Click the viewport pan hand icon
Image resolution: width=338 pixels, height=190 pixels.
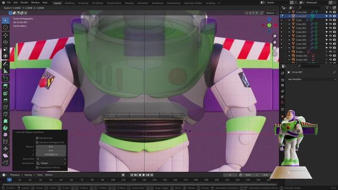(x=275, y=42)
